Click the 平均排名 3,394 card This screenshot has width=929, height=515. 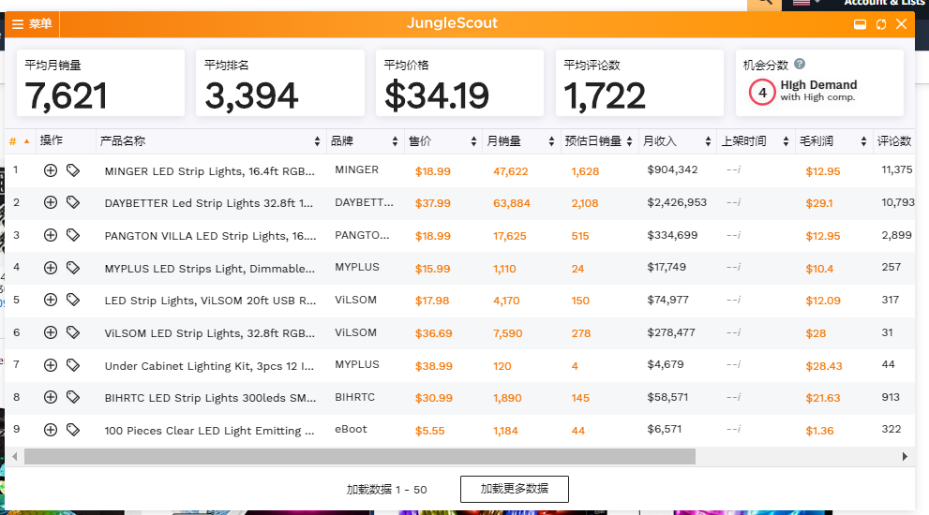280,83
